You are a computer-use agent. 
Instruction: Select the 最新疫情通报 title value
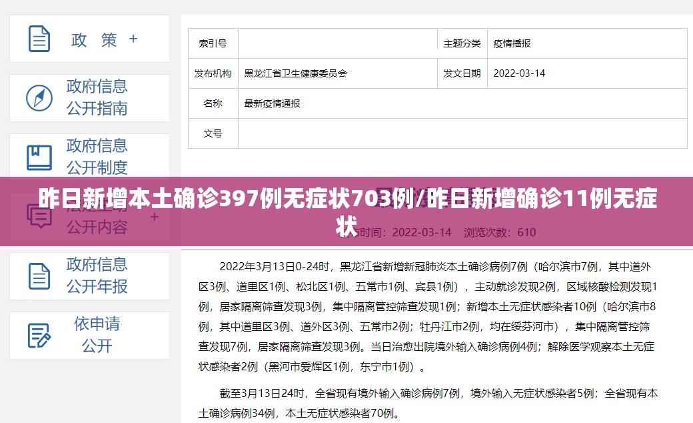click(x=272, y=103)
